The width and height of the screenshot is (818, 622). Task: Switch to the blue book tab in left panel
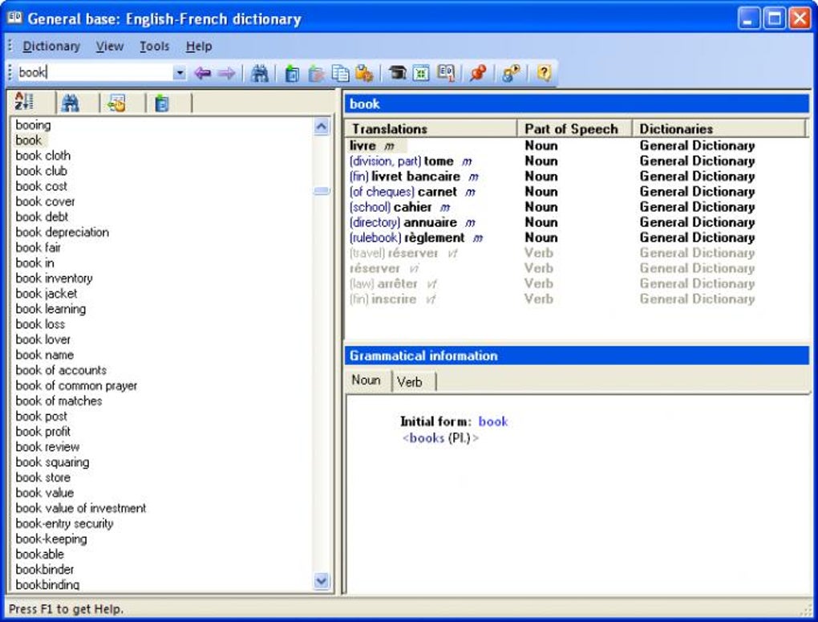click(x=162, y=103)
